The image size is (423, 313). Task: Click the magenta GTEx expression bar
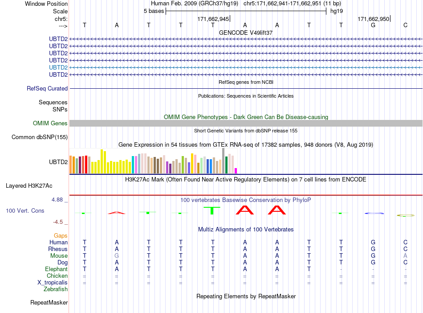236,171
